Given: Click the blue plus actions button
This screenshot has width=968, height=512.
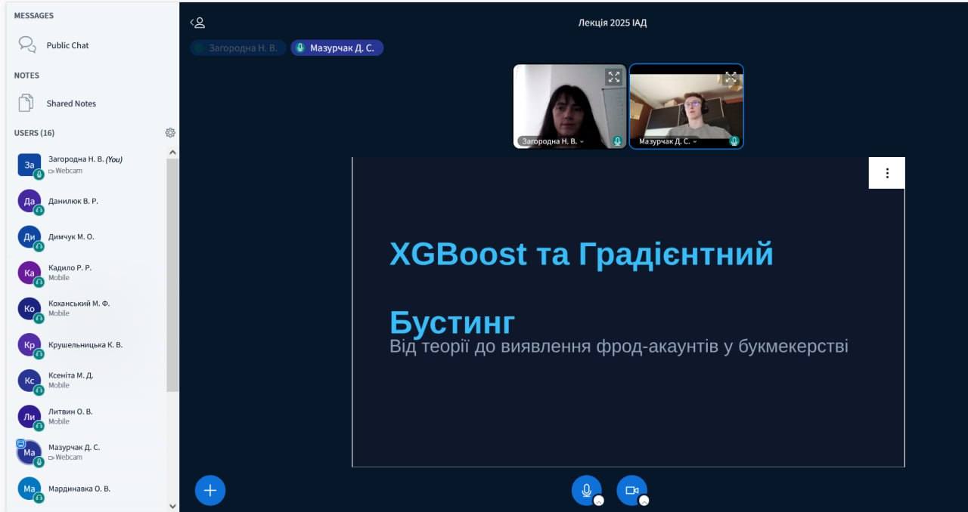Looking at the screenshot, I should (x=210, y=490).
